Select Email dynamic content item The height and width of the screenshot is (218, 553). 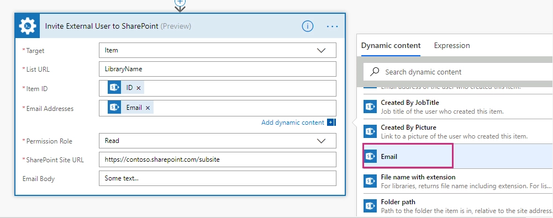pos(458,156)
